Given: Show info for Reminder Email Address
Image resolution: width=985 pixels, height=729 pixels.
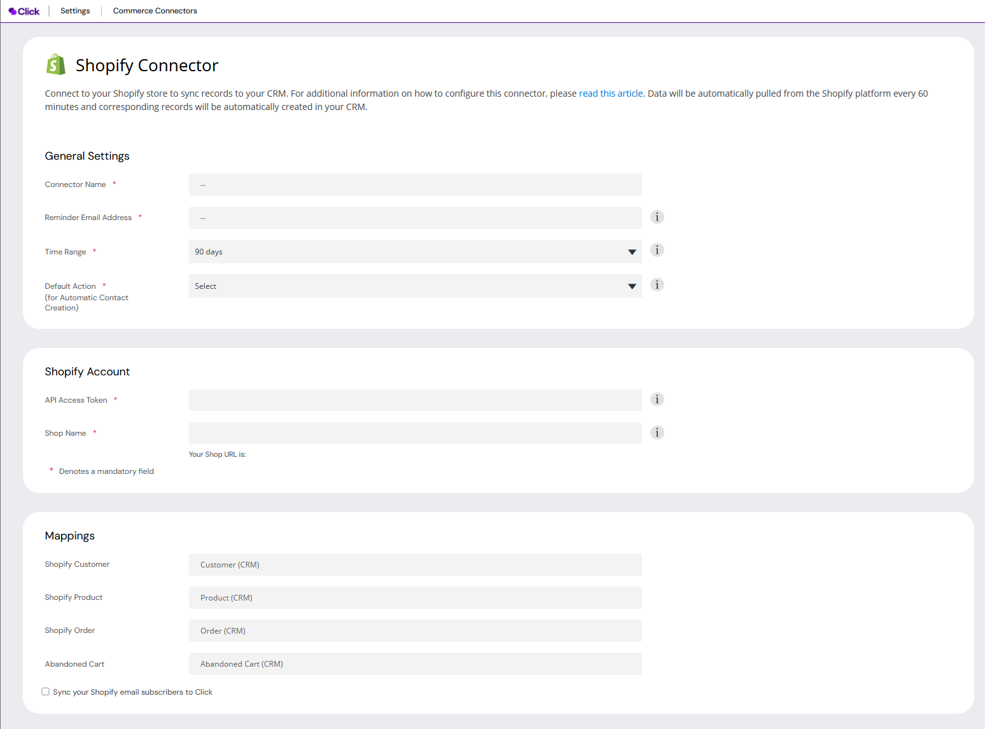Looking at the screenshot, I should [x=657, y=217].
